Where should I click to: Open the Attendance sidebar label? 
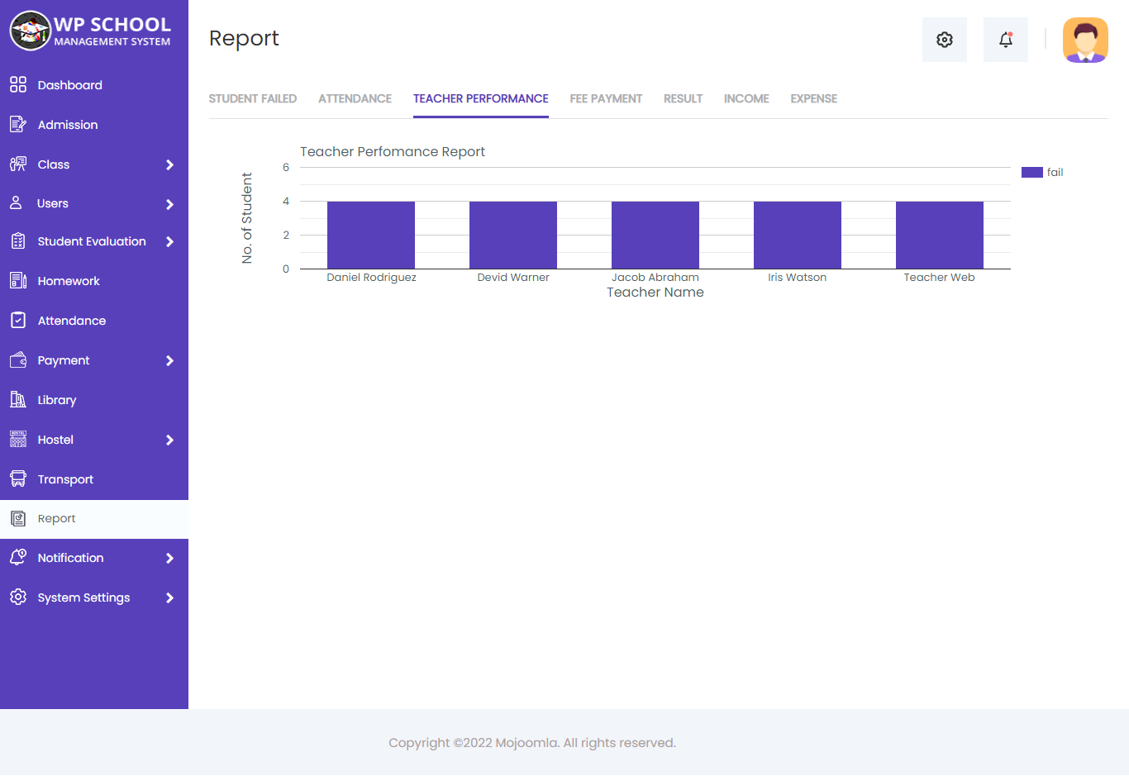pos(72,321)
